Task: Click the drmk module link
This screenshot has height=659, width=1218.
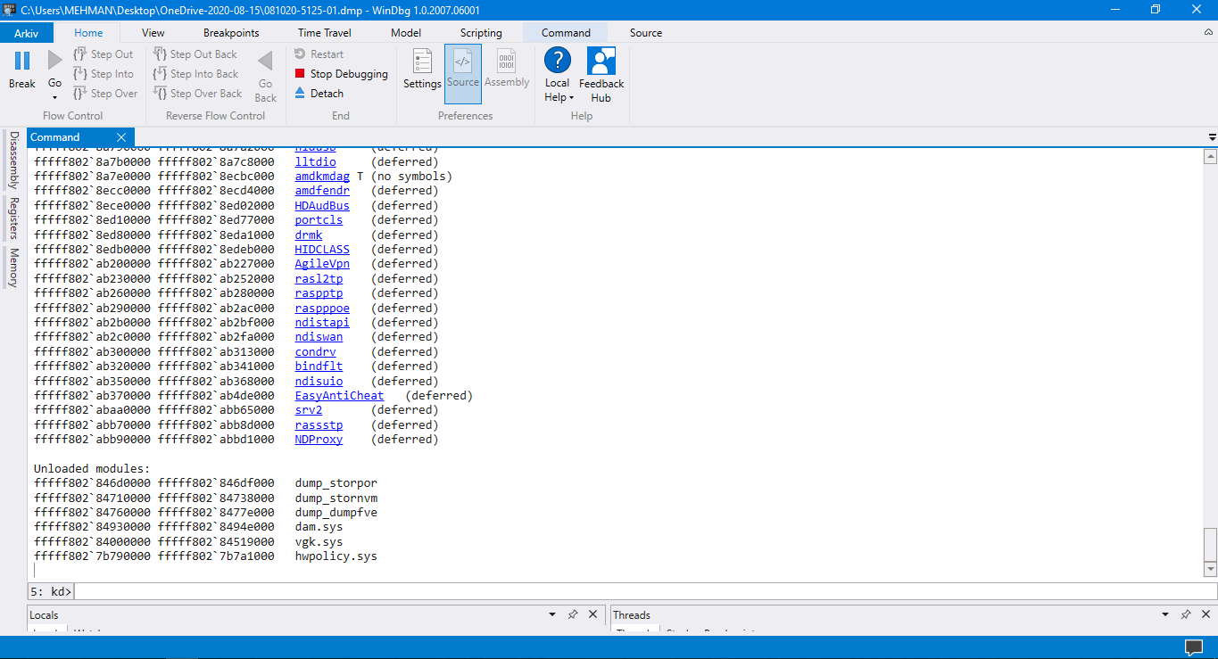Action: click(309, 235)
